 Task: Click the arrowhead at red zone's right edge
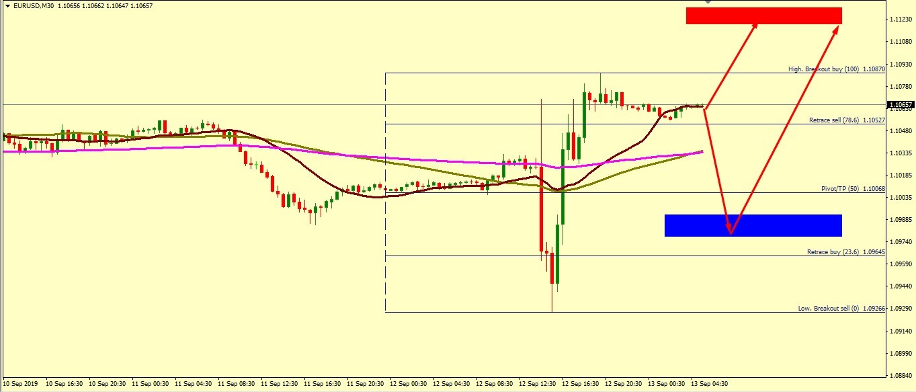coord(837,28)
